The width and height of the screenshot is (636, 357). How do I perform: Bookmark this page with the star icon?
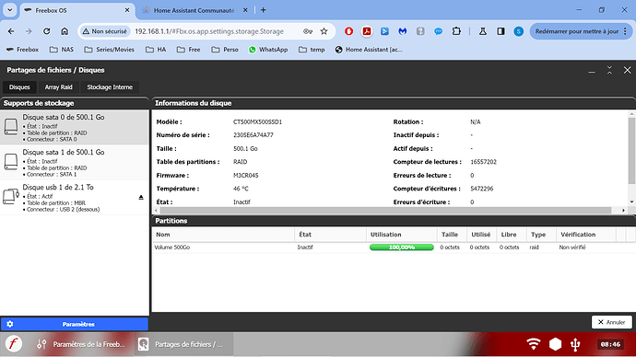point(324,31)
